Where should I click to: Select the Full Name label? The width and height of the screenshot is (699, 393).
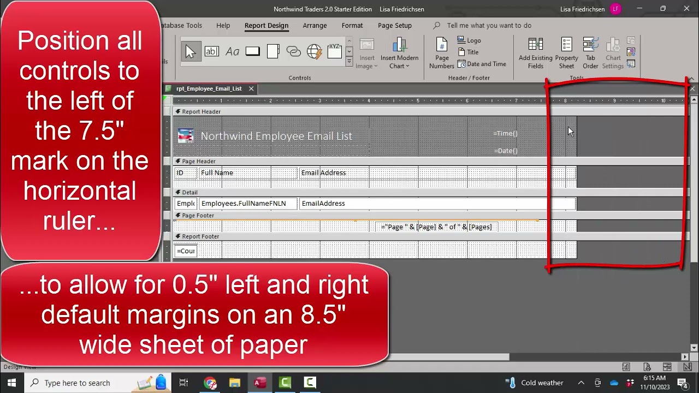(248, 172)
